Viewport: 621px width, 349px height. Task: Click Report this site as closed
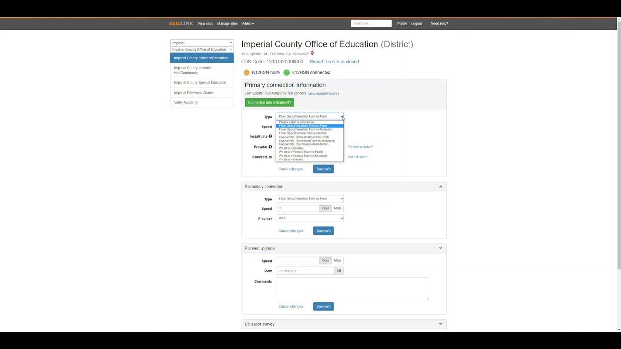pyautogui.click(x=334, y=62)
